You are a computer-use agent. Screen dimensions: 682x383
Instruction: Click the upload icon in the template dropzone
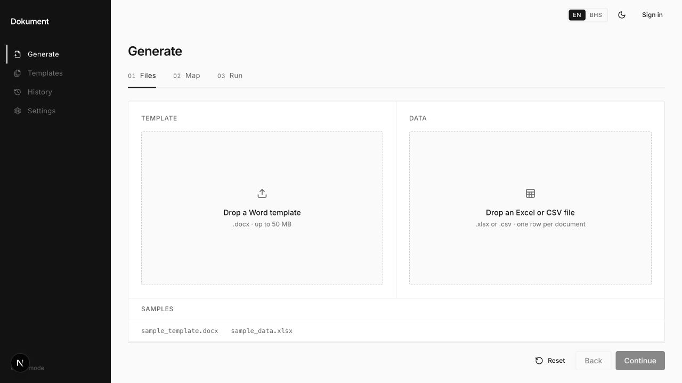[262, 193]
